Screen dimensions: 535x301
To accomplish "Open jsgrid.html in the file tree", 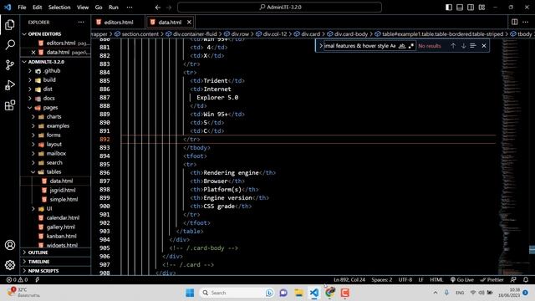I will click(56, 190).
